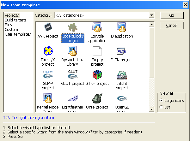Select the GLUT project icon
The height and width of the screenshot is (141, 190).
pyautogui.click(x=73, y=74)
